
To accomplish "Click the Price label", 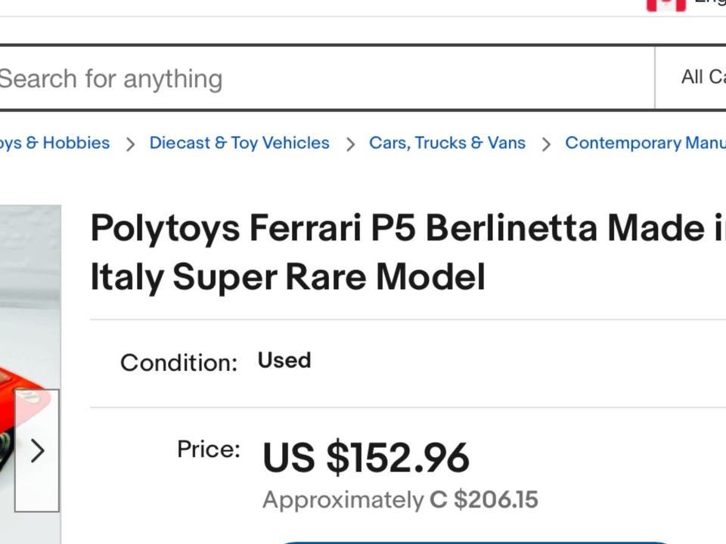I will click(209, 450).
